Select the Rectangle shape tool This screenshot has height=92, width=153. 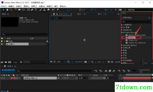click(x=28, y=10)
